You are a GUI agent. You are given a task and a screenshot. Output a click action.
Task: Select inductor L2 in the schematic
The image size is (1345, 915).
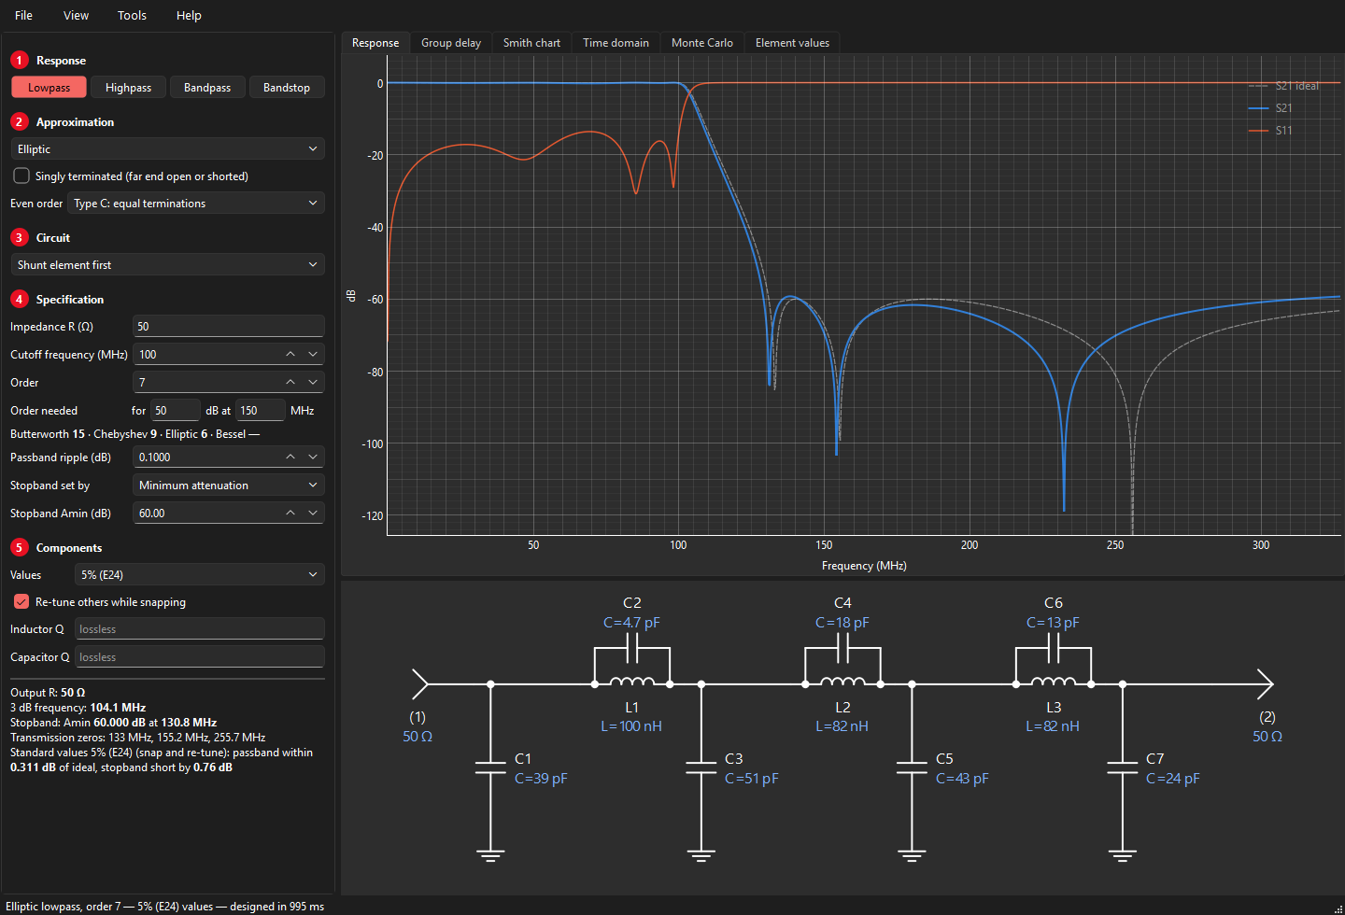tap(842, 681)
